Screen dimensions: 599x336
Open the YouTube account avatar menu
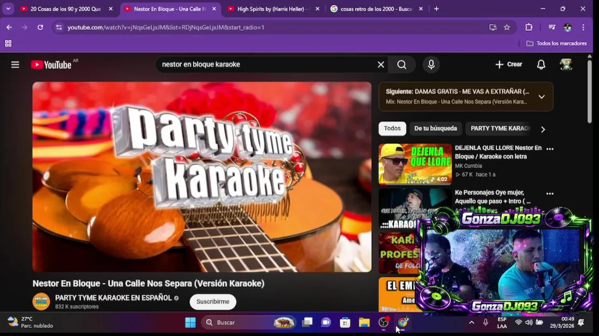coord(566,65)
